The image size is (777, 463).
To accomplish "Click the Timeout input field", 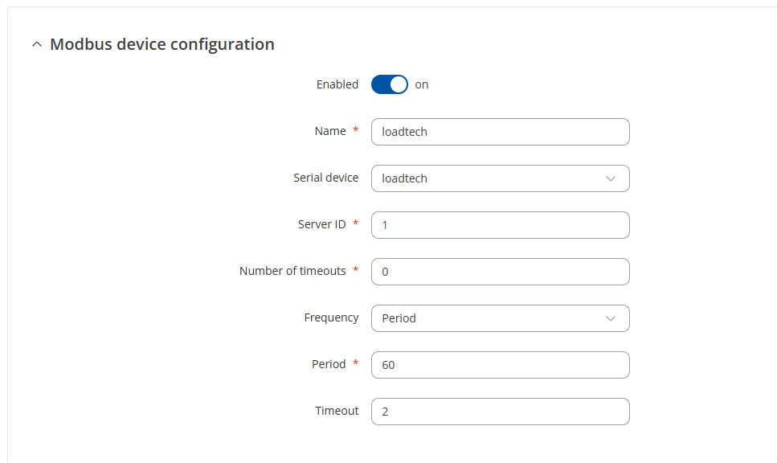I will 501,412.
